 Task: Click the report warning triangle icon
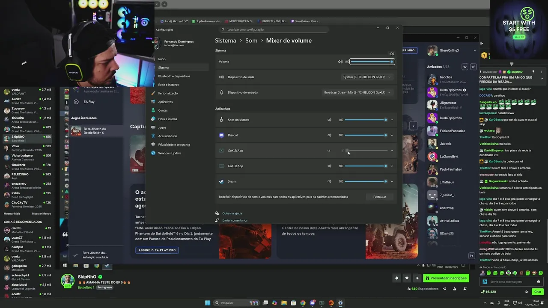point(454,289)
